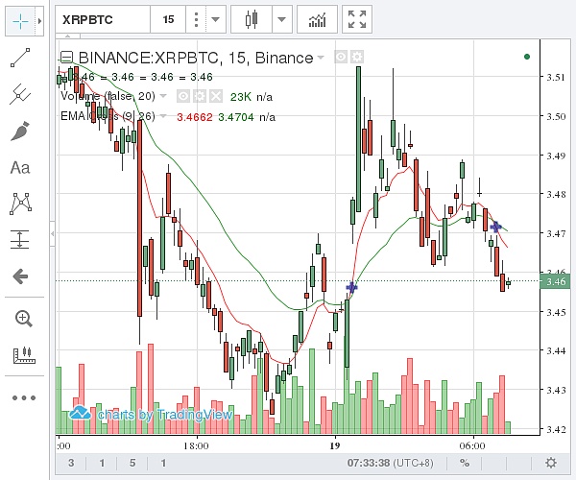Select the measure ruler tool
The image size is (576, 480).
24,355
